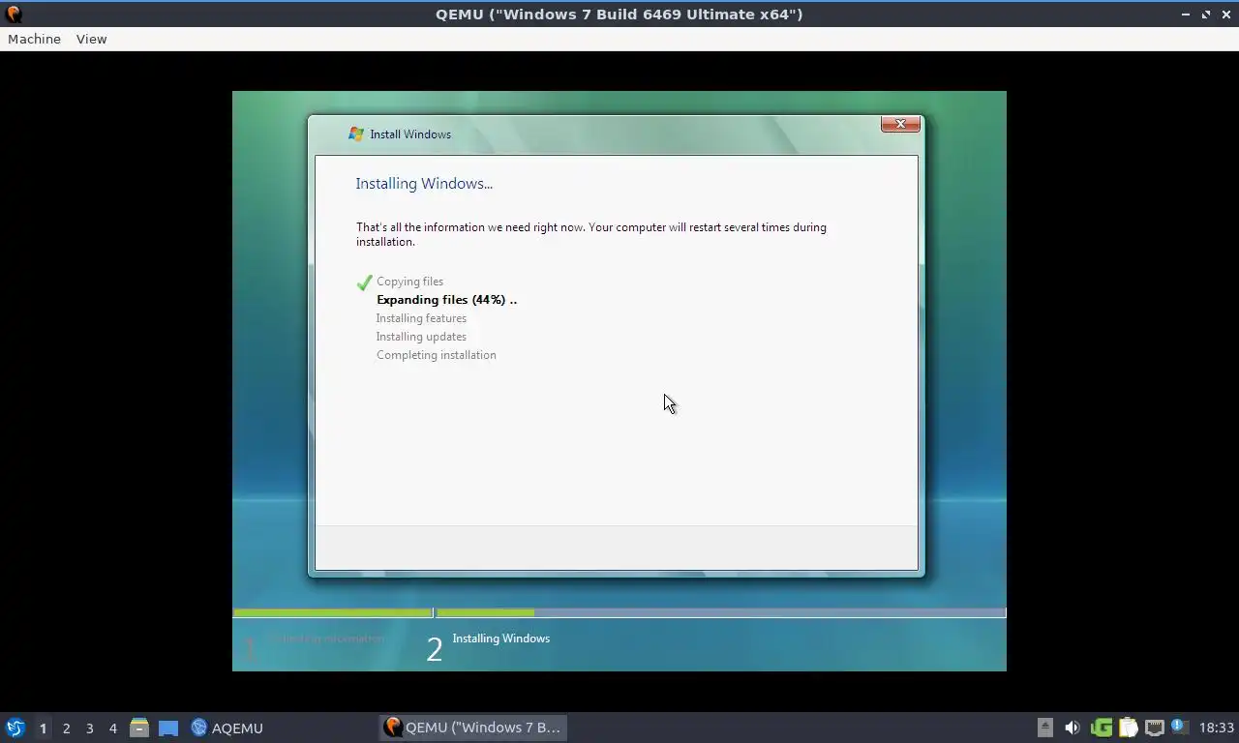The image size is (1239, 743).
Task: Click the green G tray icon
Action: point(1102,728)
